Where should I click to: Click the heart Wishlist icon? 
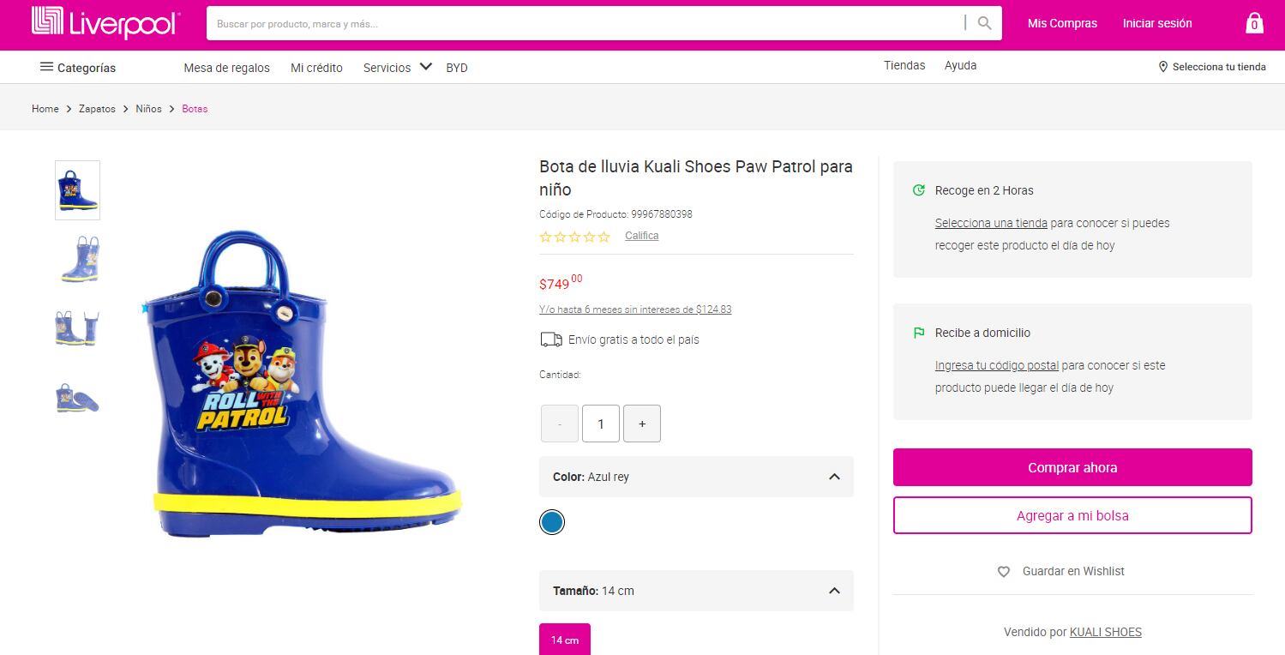coord(1004,572)
